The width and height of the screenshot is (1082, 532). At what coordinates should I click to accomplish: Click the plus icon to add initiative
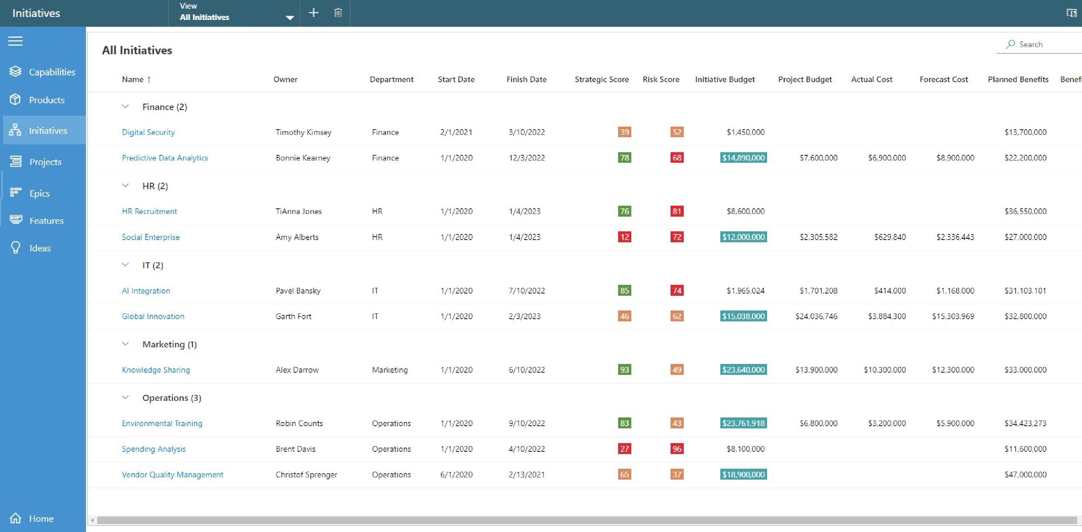pyautogui.click(x=313, y=13)
